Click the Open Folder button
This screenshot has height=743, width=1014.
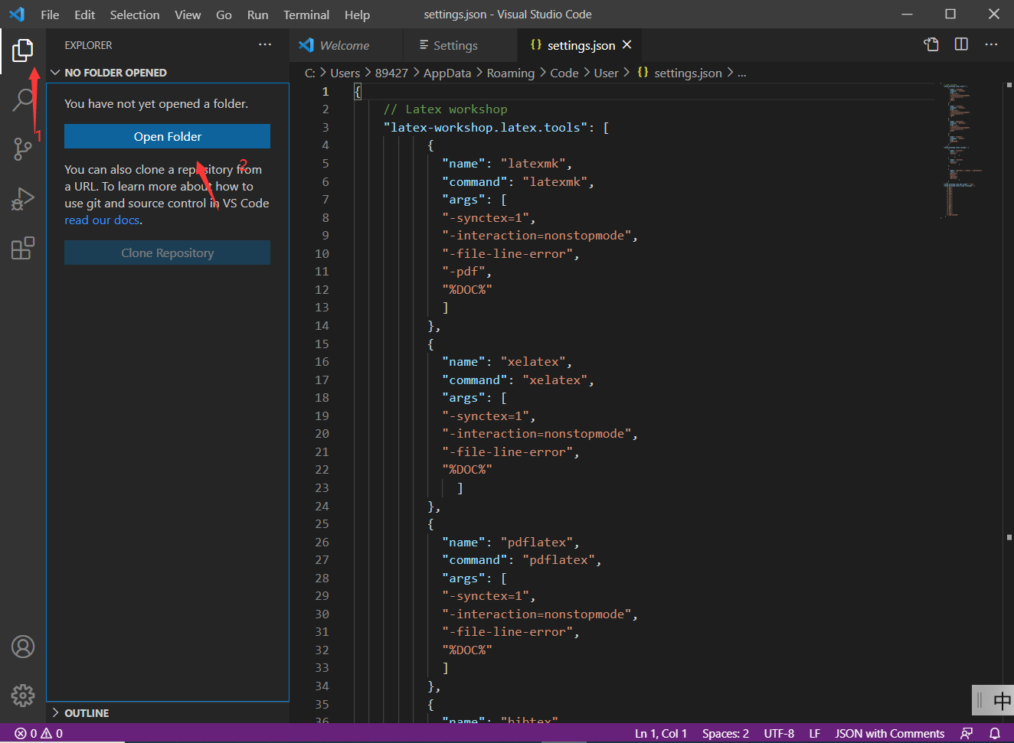coord(167,136)
